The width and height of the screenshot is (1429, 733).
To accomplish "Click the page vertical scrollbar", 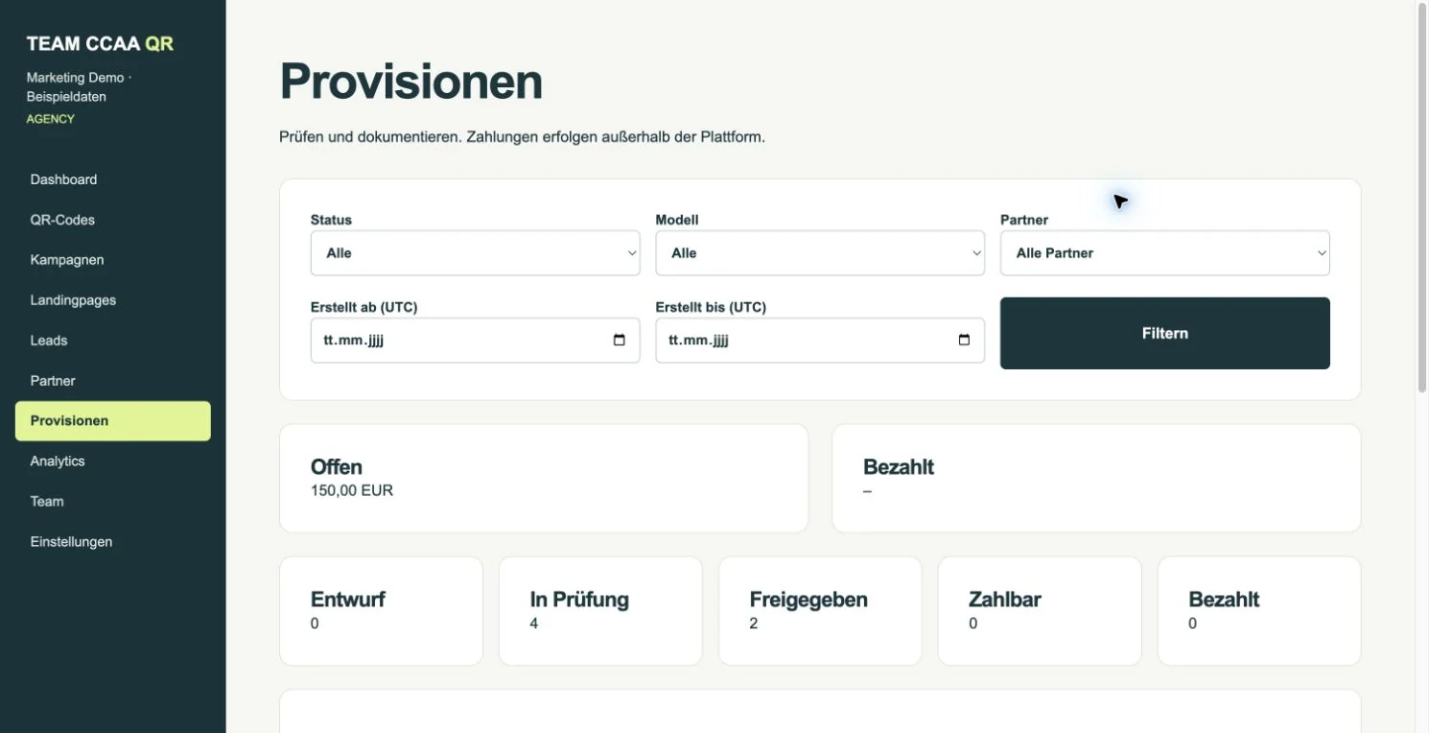I will 1421,197.
